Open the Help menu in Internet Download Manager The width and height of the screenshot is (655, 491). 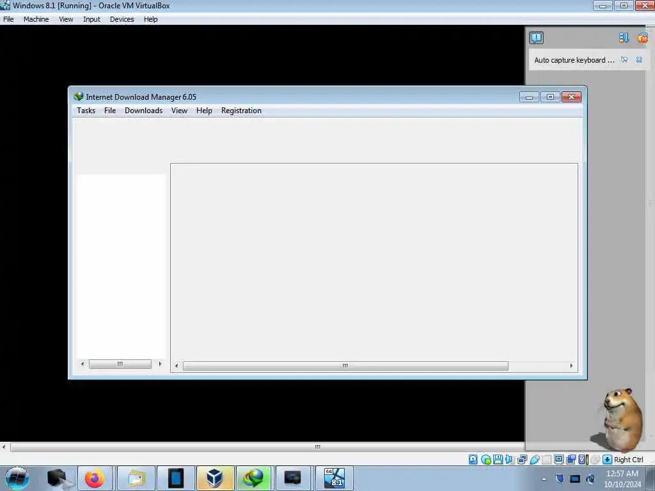[204, 111]
